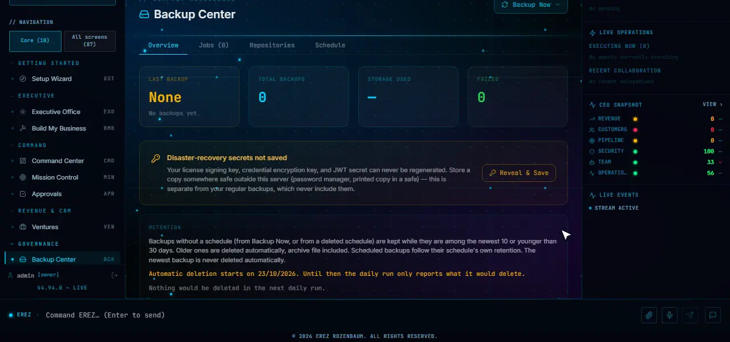Image resolution: width=730 pixels, height=342 pixels.
Task: Click the "STREAM ACTIVE" status text
Action: point(617,208)
